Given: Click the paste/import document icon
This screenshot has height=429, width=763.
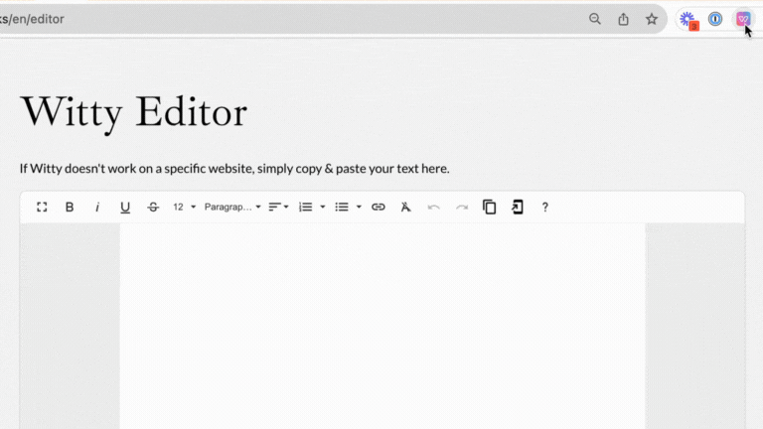Looking at the screenshot, I should [x=517, y=207].
